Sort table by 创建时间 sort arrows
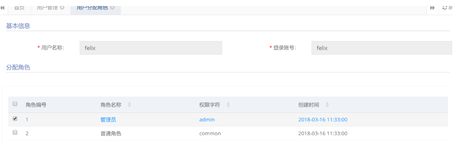458x144 pixels. (x=327, y=105)
